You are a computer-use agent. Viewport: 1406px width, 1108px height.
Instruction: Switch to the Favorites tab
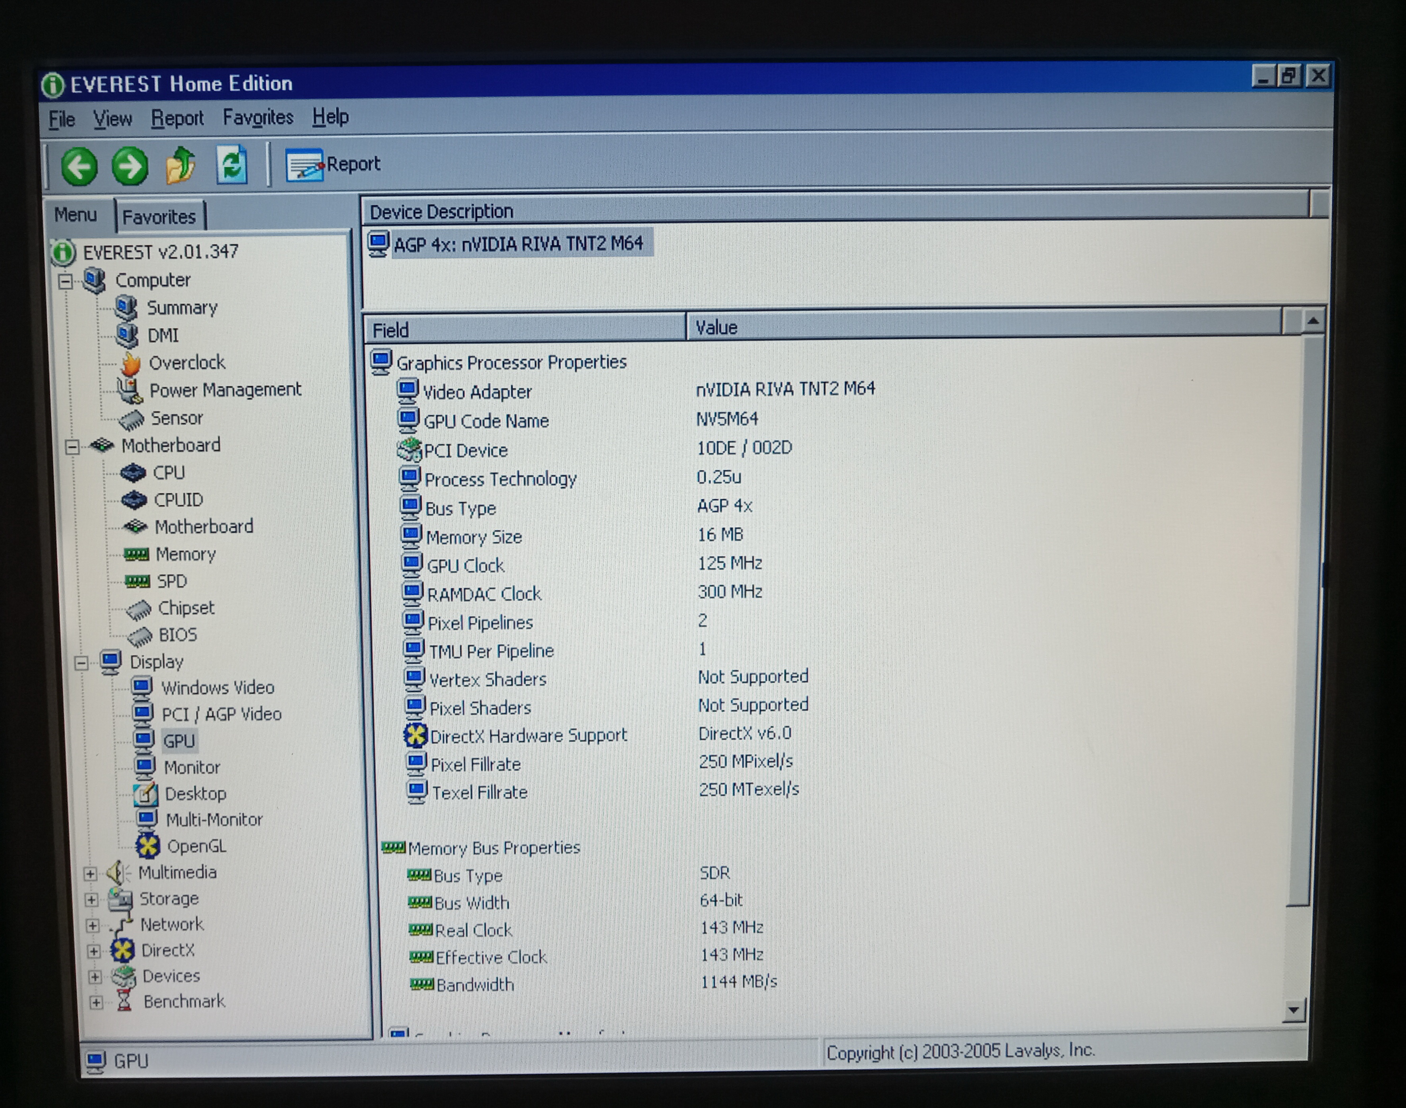tap(159, 217)
